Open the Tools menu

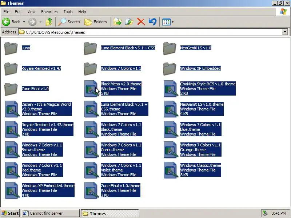[x=68, y=12]
